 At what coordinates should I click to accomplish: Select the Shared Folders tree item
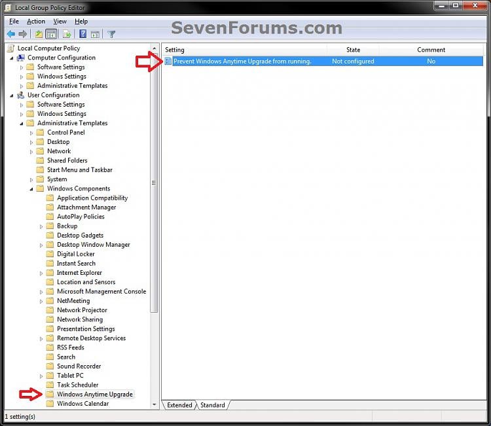67,160
